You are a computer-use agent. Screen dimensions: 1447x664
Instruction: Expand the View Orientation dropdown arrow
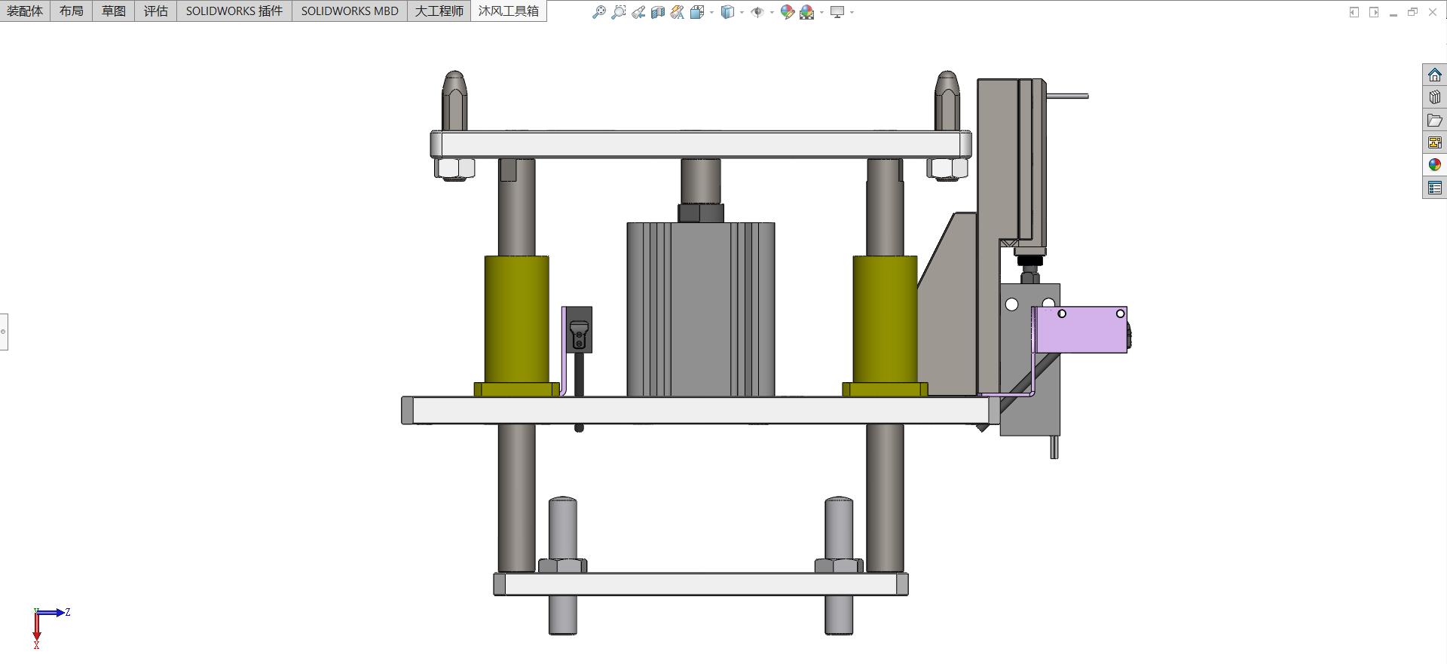coord(711,12)
